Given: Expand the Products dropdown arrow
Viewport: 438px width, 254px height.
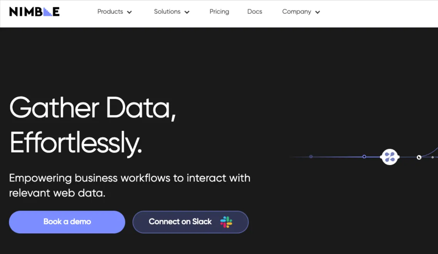Looking at the screenshot, I should tap(129, 12).
